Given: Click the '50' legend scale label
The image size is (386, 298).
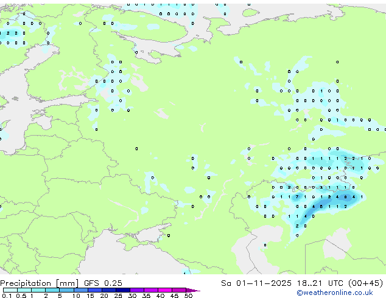Looking at the screenshot, I should pos(188,296).
